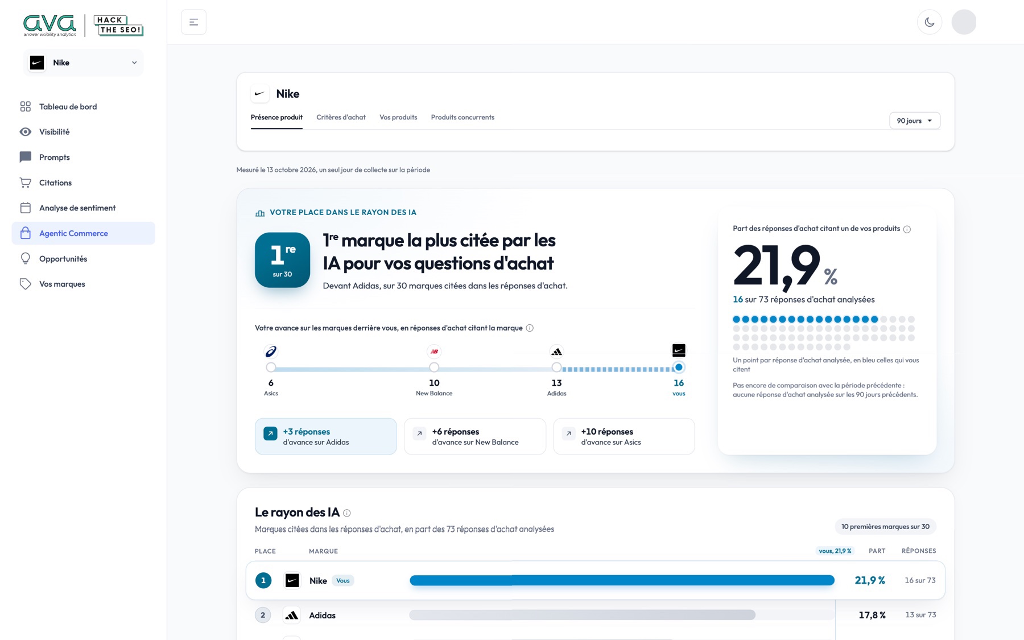Click the Prompts chat bubble icon

click(x=26, y=157)
